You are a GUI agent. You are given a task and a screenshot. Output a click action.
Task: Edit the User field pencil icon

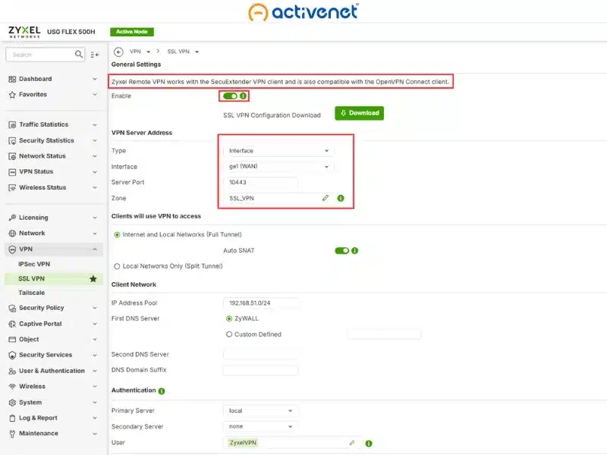tap(352, 443)
